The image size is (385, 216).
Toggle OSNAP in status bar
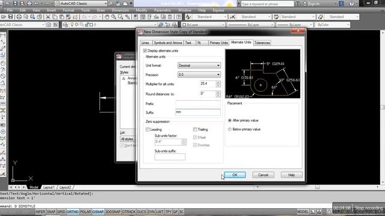[98, 212]
